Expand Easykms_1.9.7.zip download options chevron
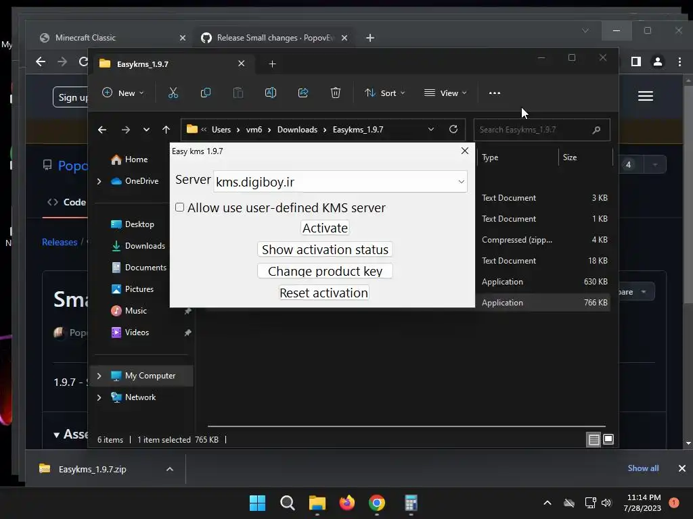The height and width of the screenshot is (519, 693). click(x=170, y=469)
